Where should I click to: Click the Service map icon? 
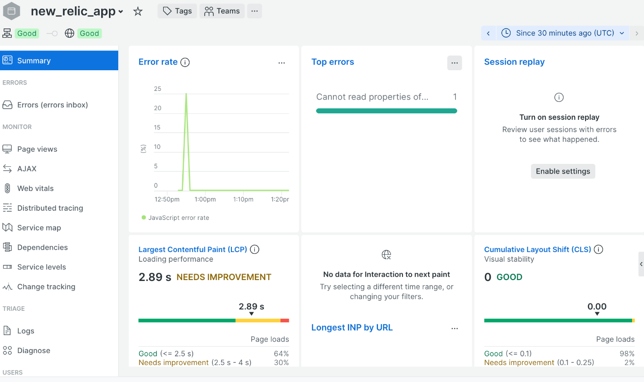[x=7, y=227]
